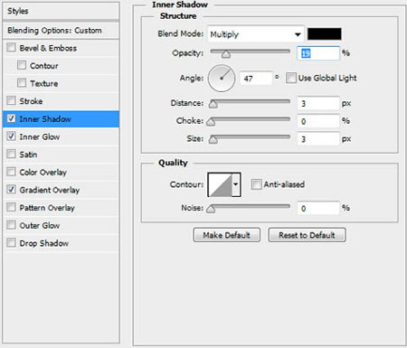Select the Stroke style row

(61, 101)
